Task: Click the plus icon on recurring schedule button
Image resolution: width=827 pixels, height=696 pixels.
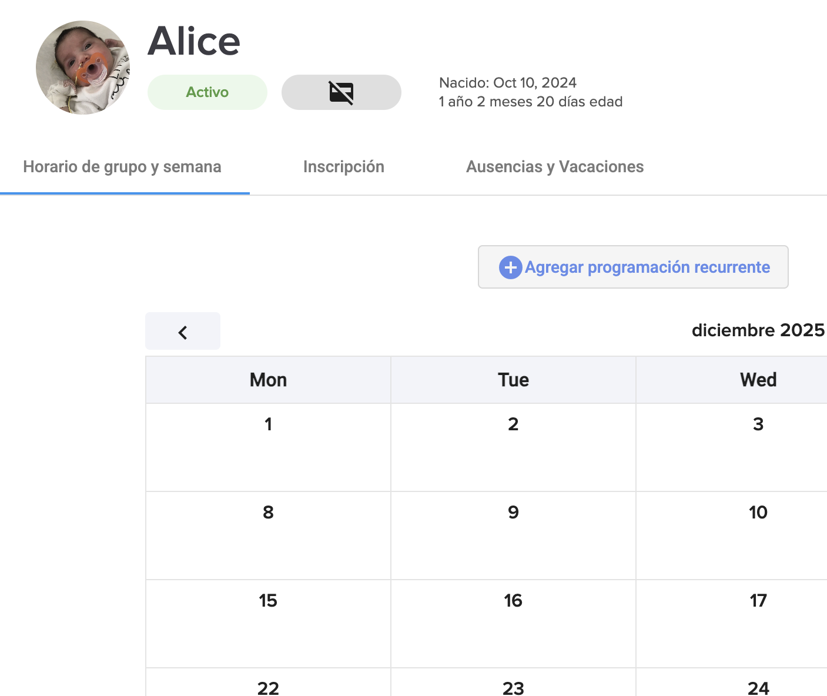Action: [x=510, y=267]
